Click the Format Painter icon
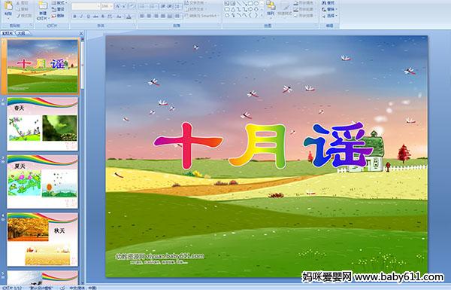The width and height of the screenshot is (451, 290). [24, 16]
